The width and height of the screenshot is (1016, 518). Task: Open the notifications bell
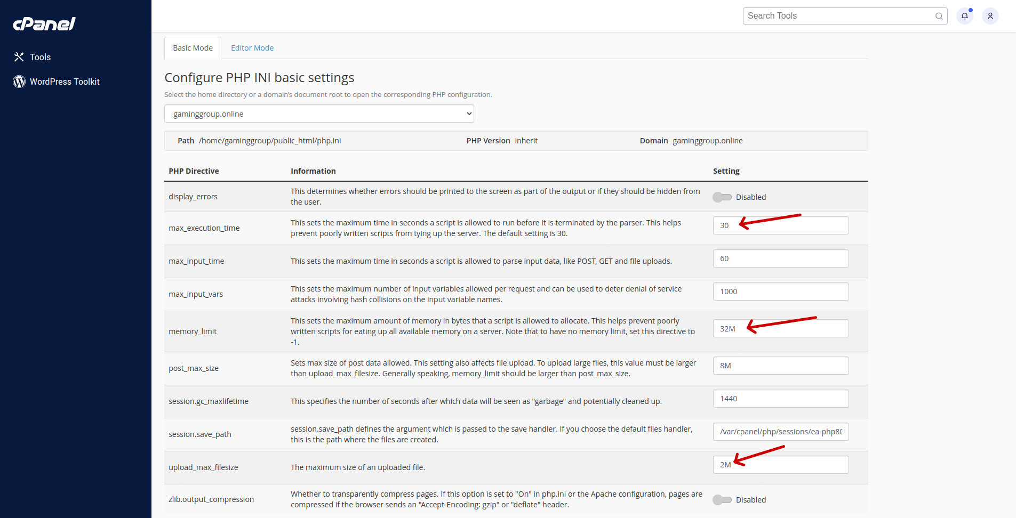tap(964, 16)
